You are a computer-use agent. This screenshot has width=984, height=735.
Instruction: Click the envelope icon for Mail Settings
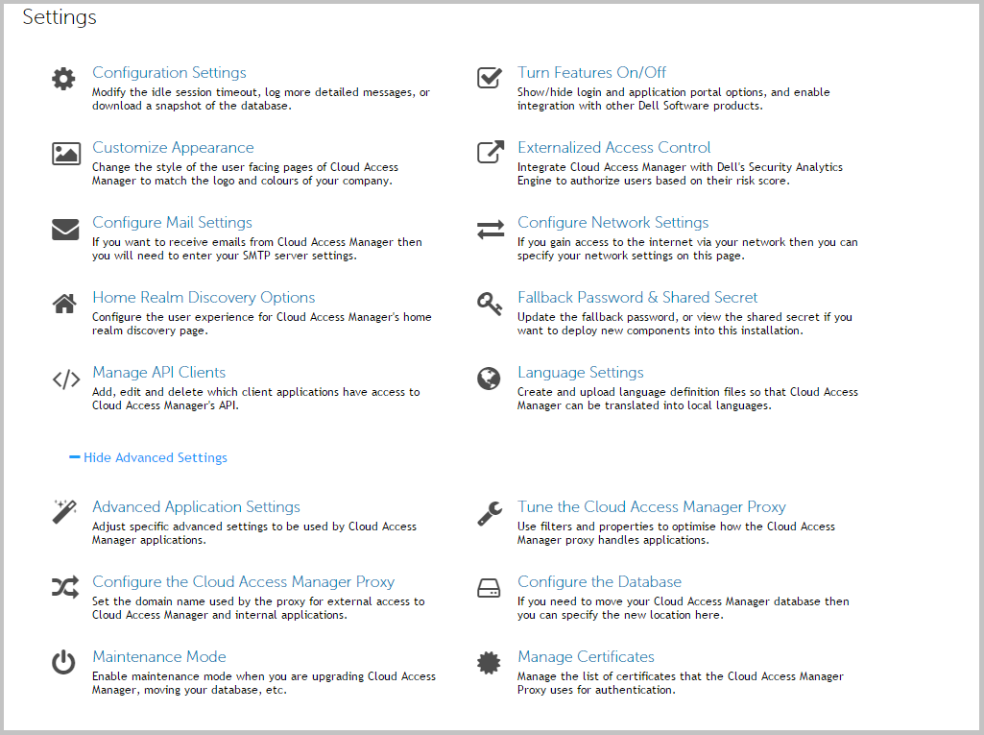click(x=65, y=229)
